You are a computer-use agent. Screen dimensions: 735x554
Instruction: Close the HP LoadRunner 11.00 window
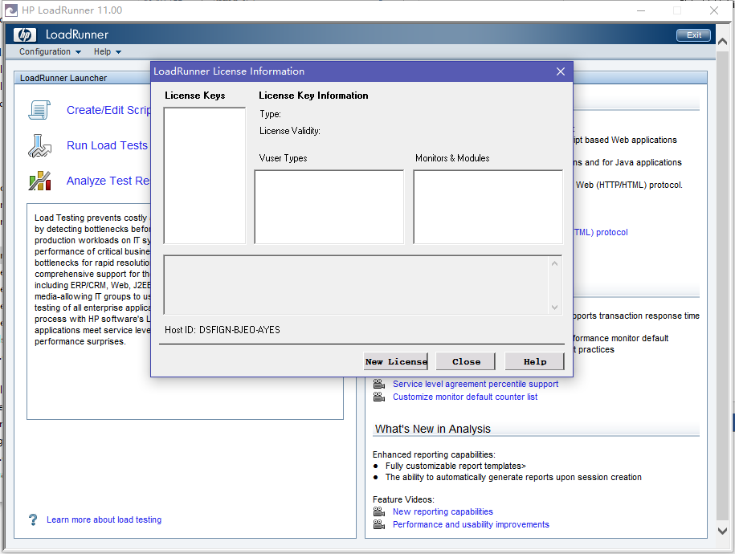point(714,10)
